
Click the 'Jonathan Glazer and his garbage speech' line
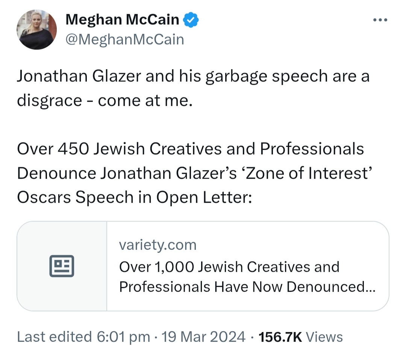click(x=193, y=76)
